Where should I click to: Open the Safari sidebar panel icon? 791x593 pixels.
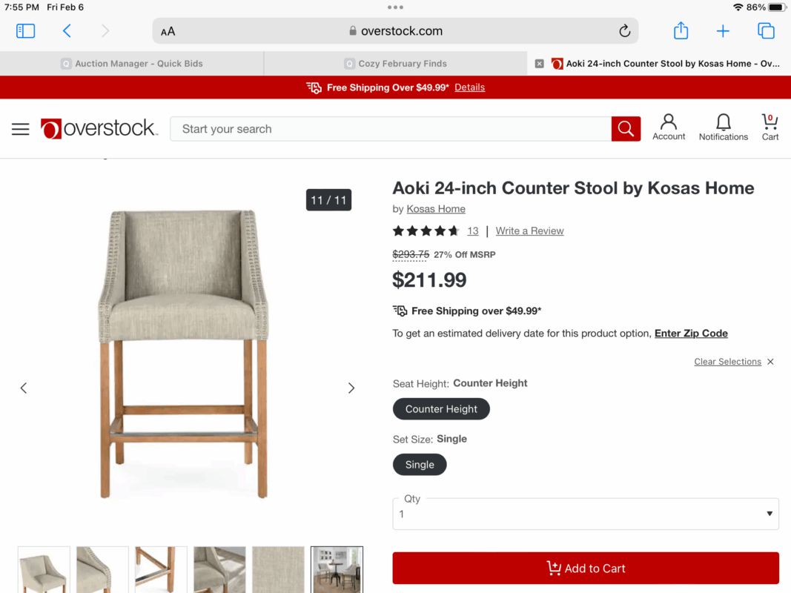tap(25, 30)
